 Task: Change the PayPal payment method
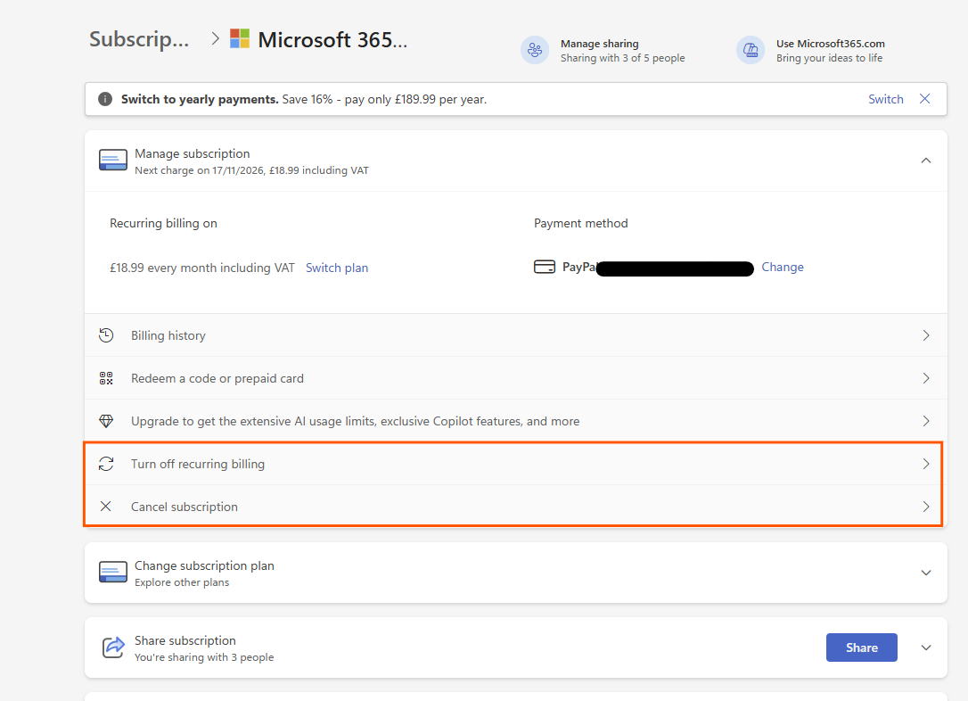coord(783,267)
